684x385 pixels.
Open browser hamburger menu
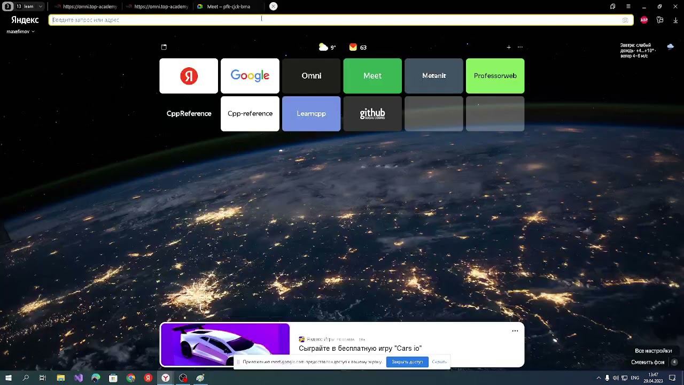[x=628, y=6]
